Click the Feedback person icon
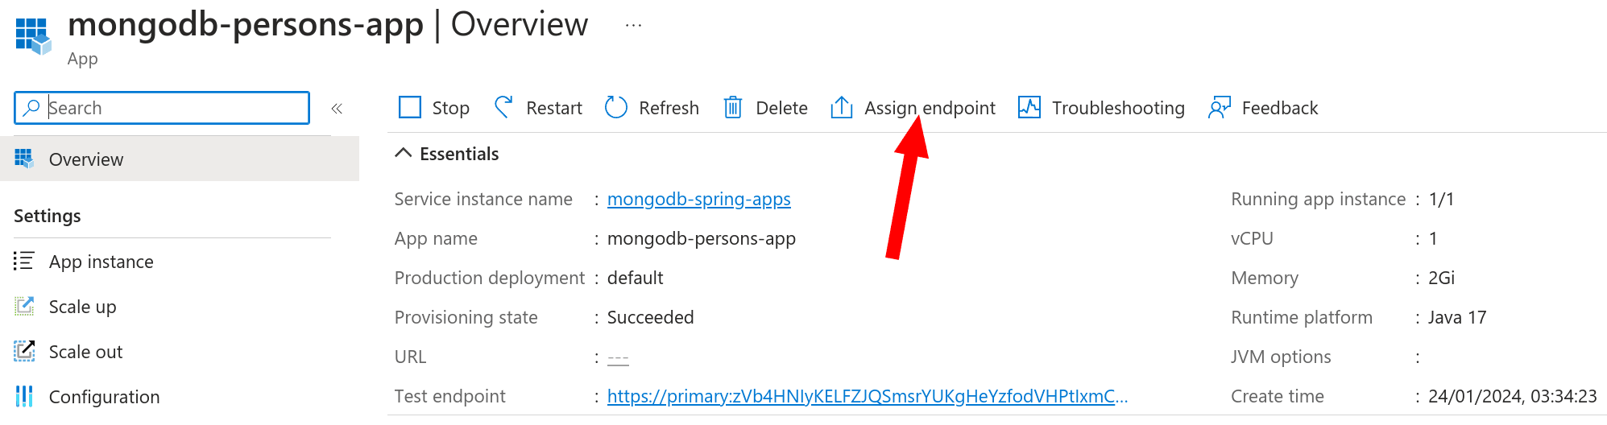The image size is (1607, 425). 1220,107
